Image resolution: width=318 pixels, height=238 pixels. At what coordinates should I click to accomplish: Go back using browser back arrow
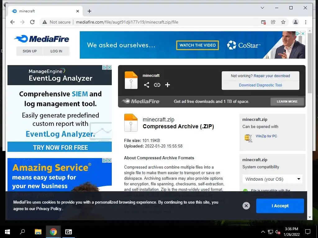click(x=12, y=22)
